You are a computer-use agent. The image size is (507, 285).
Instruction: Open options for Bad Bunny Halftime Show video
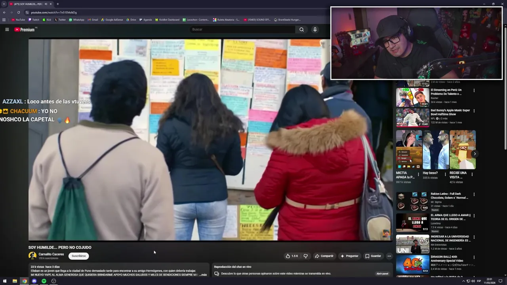tap(474, 111)
